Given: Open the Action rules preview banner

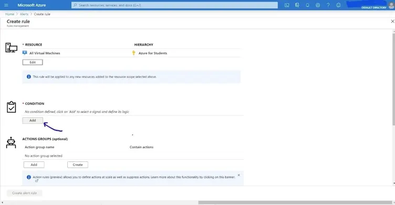Looking at the screenshot, I should tap(133, 178).
